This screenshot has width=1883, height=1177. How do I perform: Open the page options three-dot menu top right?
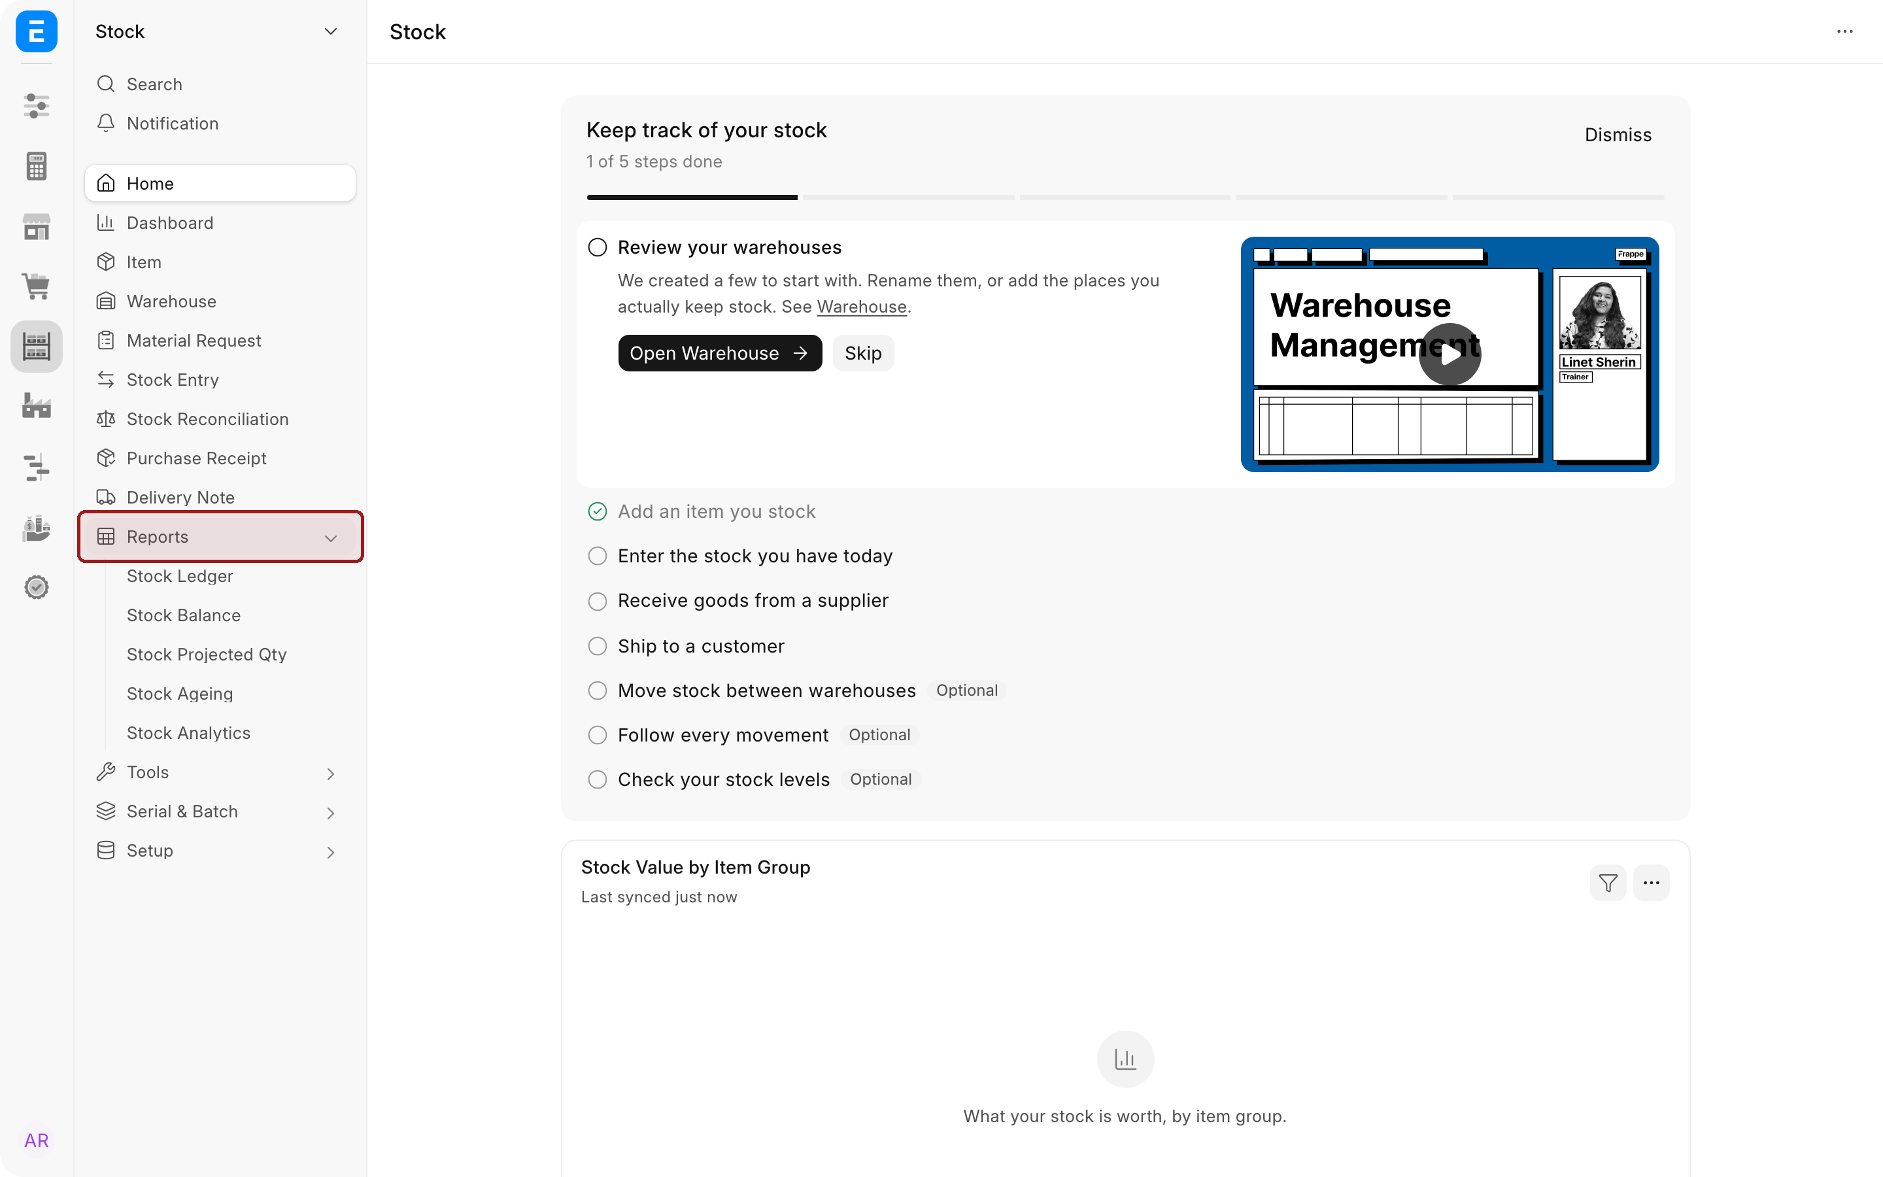[1845, 31]
